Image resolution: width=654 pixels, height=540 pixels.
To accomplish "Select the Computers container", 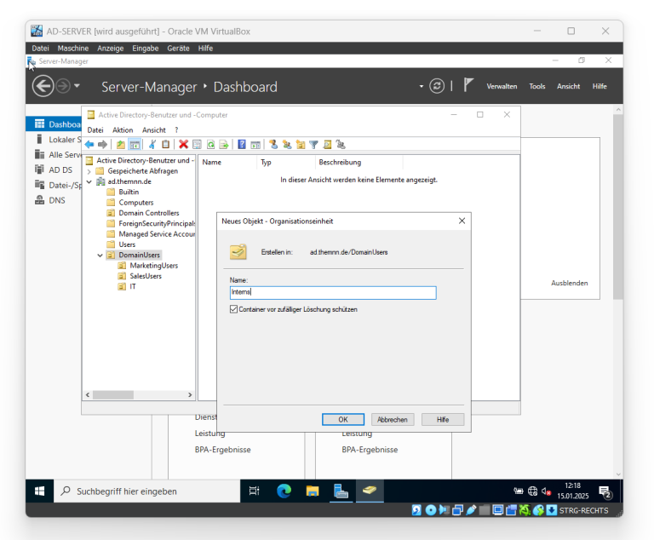I will pos(136,203).
